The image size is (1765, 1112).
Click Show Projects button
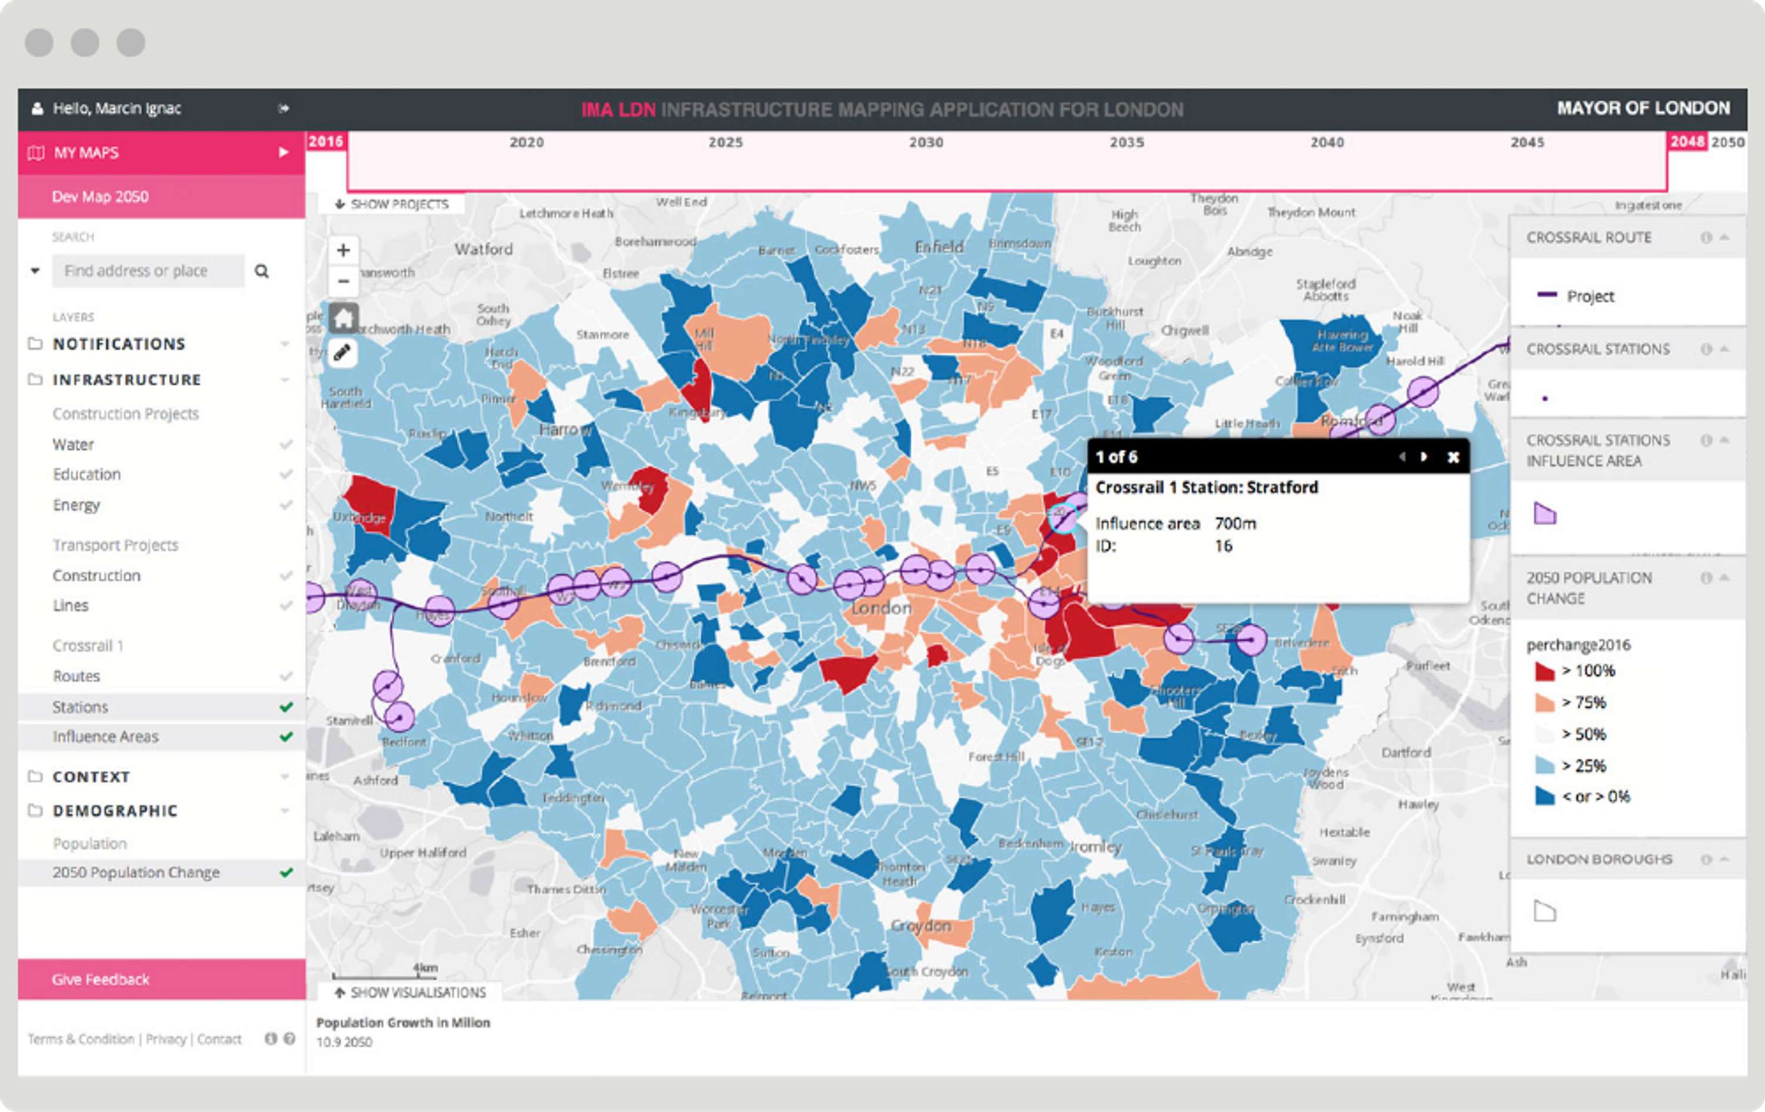coord(391,204)
